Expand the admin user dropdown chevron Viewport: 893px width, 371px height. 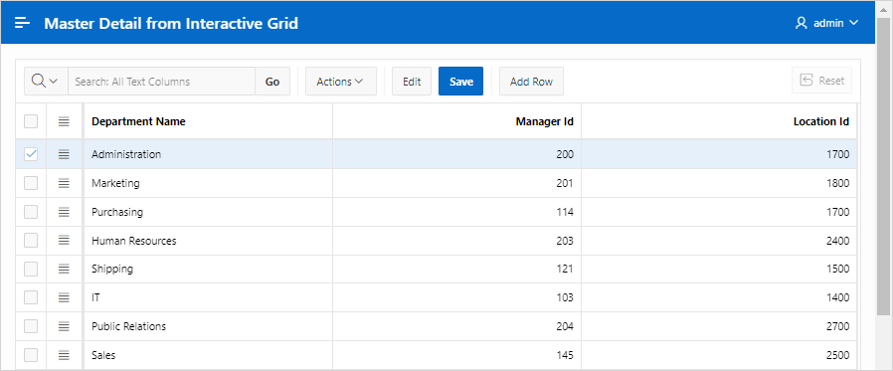pyautogui.click(x=853, y=23)
